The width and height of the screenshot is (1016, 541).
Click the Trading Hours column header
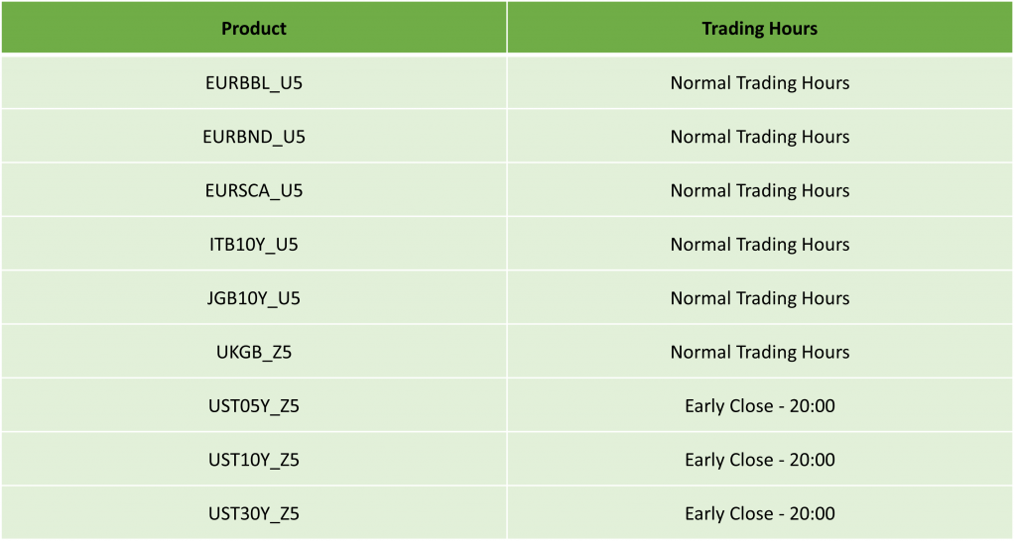pos(760,28)
